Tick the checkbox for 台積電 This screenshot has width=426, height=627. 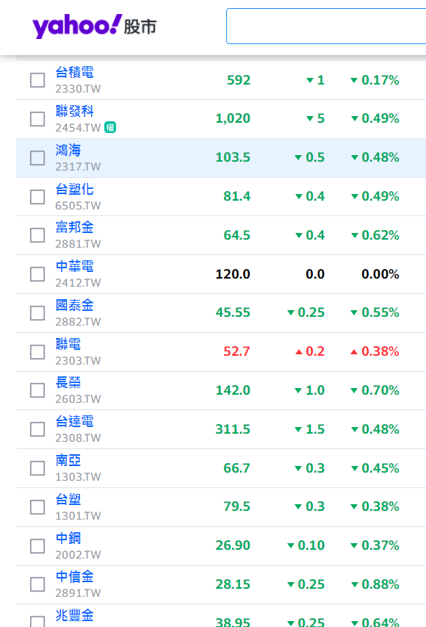point(37,80)
